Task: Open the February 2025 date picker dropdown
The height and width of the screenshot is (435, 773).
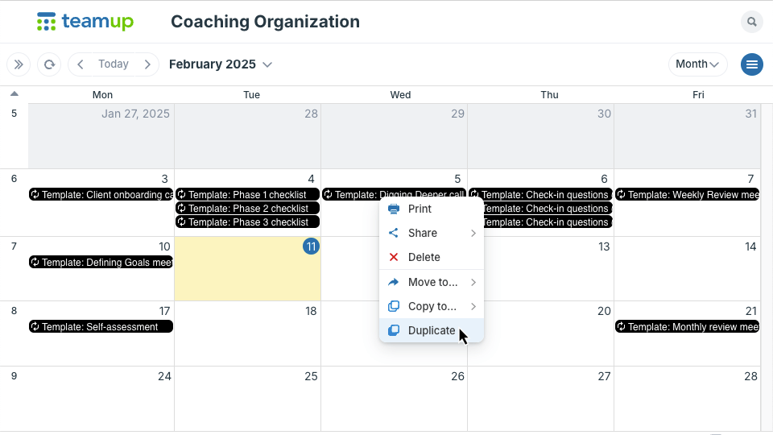Action: [221, 64]
